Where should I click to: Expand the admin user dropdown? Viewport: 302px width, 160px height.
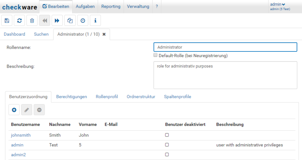(x=278, y=4)
